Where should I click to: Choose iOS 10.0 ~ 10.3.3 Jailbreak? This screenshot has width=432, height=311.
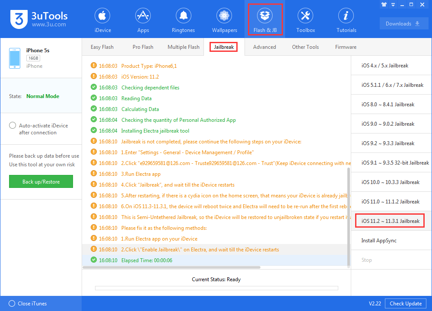click(391, 182)
